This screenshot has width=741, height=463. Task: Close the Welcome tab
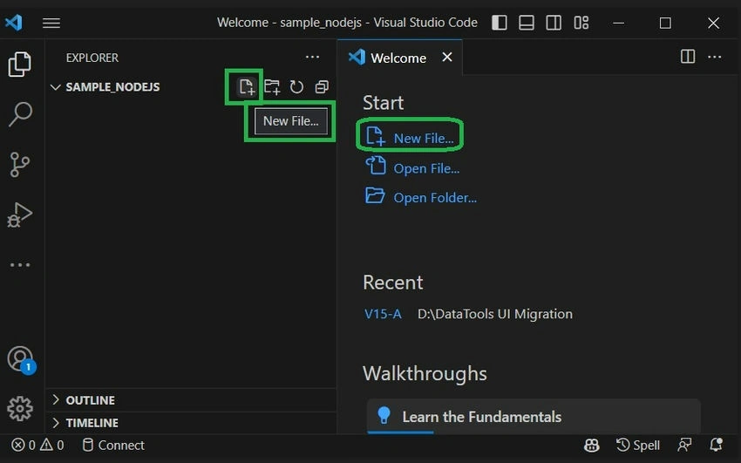click(446, 58)
